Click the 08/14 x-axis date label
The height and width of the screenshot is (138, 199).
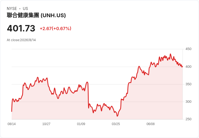[12, 124]
